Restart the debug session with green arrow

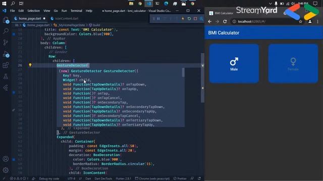(189, 19)
